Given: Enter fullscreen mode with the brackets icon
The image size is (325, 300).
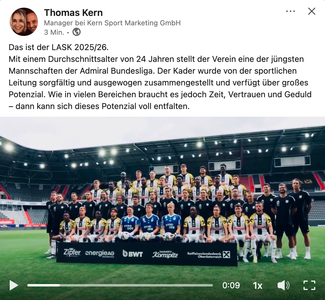Looking at the screenshot, I should (309, 286).
